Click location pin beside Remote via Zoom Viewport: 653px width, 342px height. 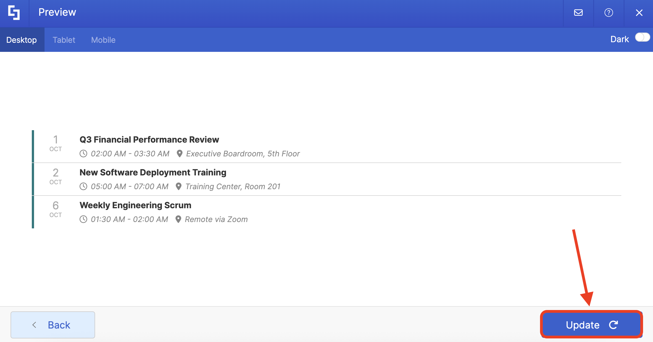[178, 219]
